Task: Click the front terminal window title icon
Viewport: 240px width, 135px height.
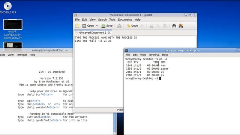Action: 126,50
